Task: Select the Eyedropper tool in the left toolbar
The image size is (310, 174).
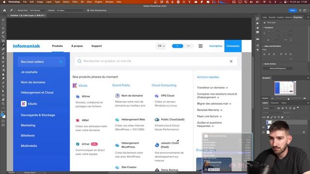Action: pyautogui.click(x=3, y=45)
